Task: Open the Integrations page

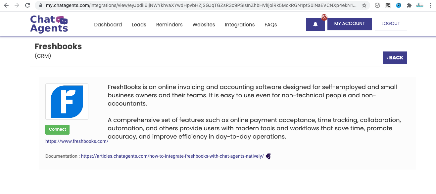Action: [240, 25]
